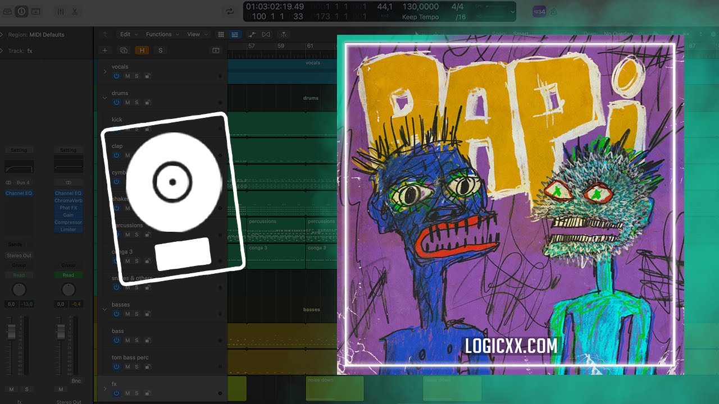Click the Stereo Out output slot

[19, 255]
